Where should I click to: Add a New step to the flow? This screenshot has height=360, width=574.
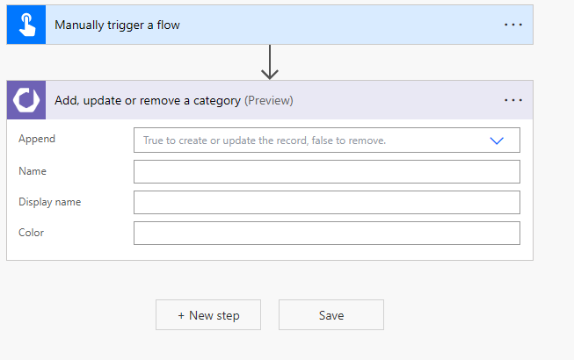click(x=208, y=315)
